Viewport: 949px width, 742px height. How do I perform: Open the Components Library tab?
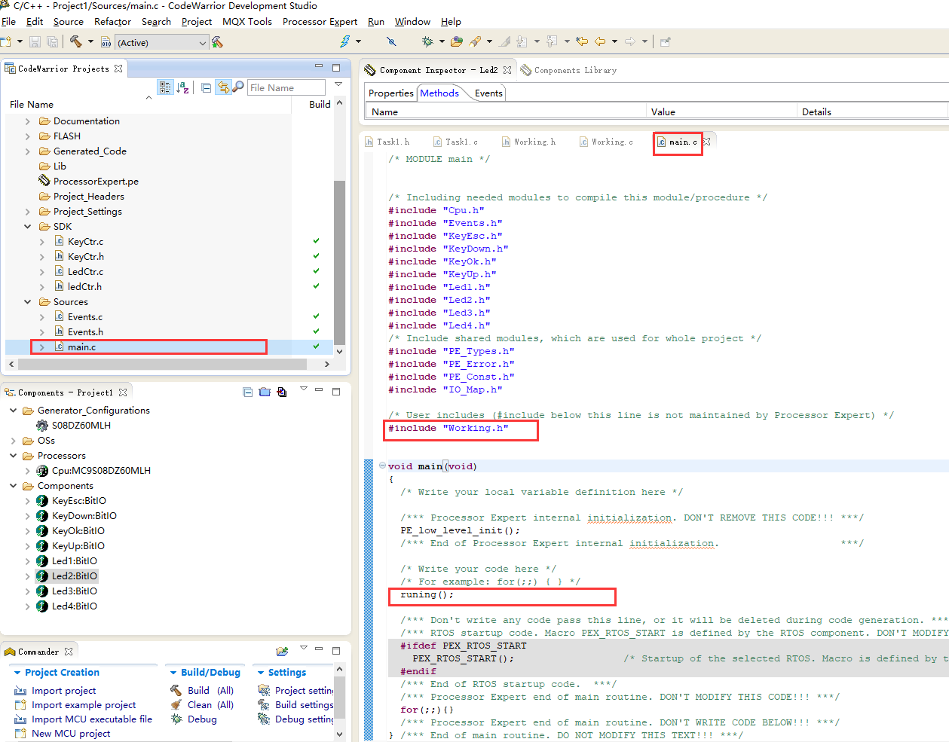[x=569, y=70]
